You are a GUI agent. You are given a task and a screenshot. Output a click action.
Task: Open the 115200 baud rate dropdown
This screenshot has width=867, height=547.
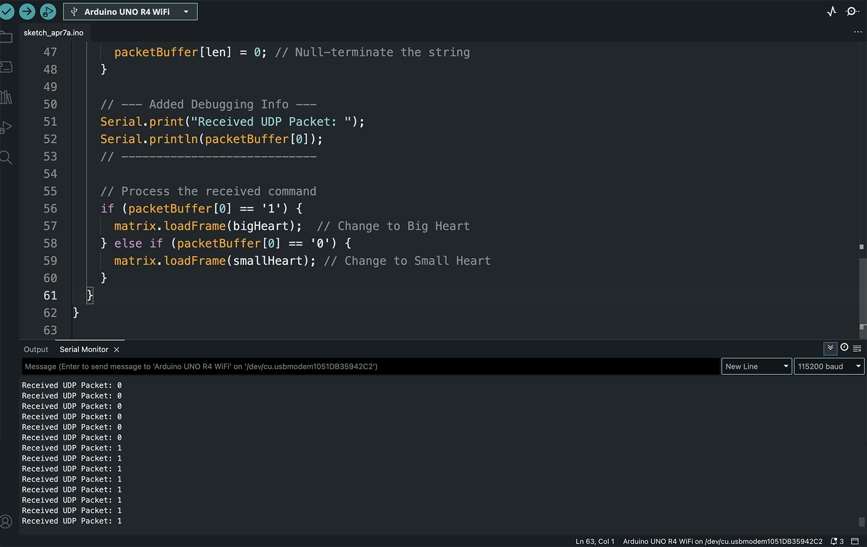(x=829, y=367)
